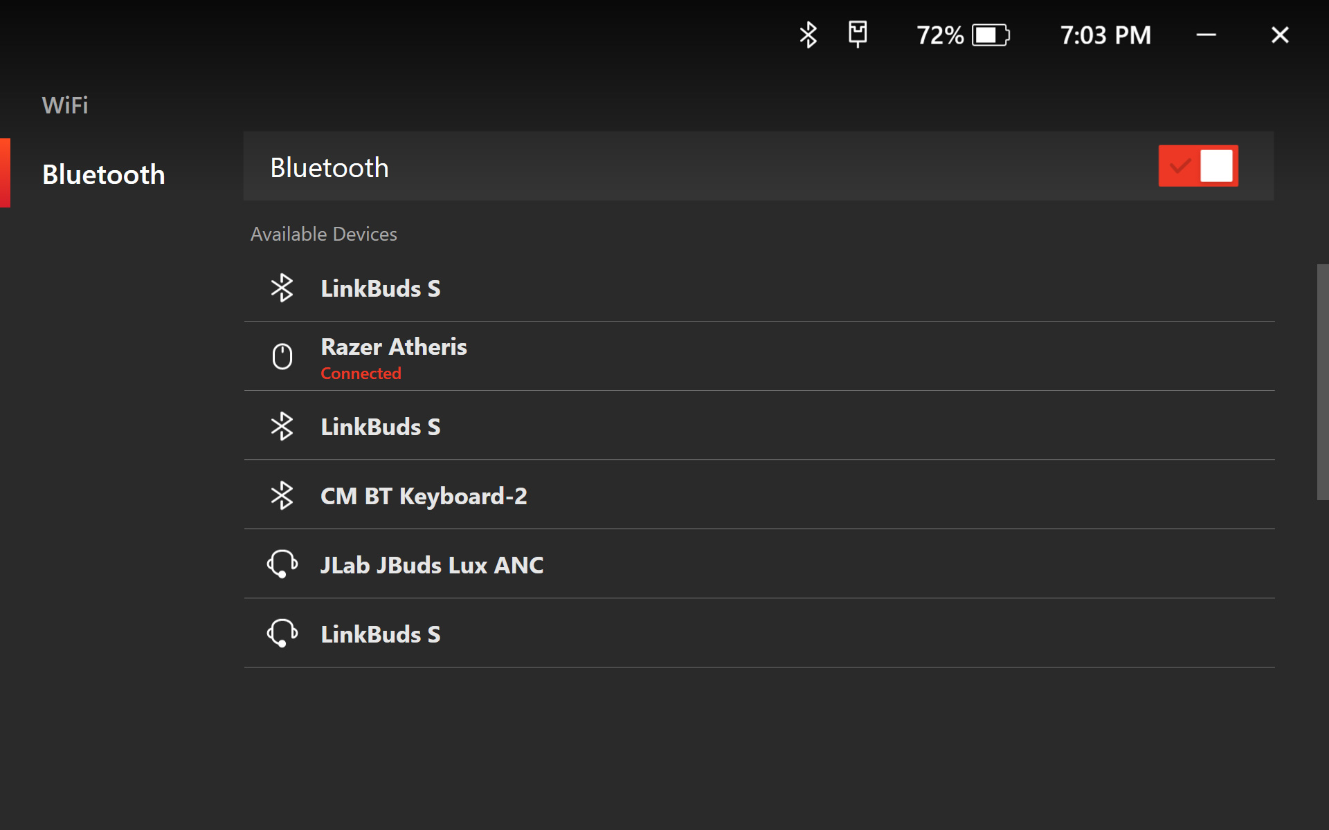Select the Razer Atheris device name
1329x830 pixels.
point(394,347)
